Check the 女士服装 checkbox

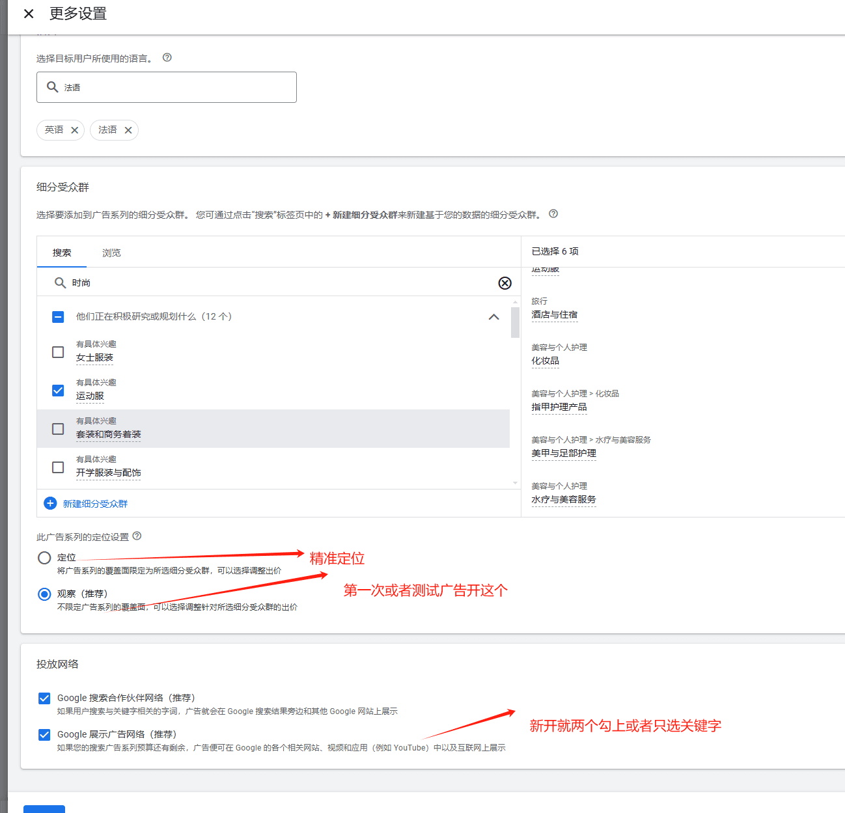[58, 352]
